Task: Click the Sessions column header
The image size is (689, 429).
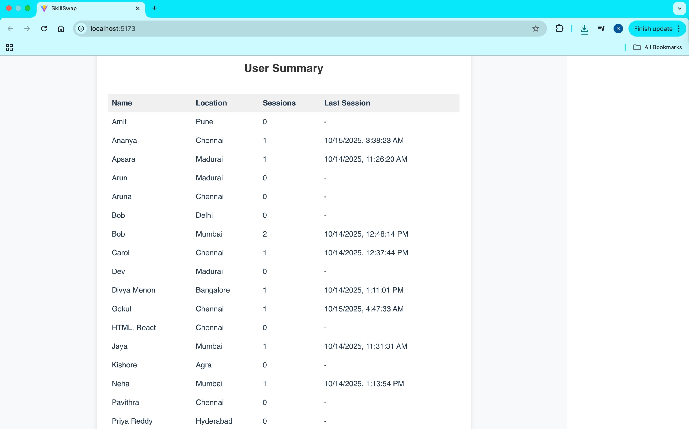Action: [x=279, y=103]
